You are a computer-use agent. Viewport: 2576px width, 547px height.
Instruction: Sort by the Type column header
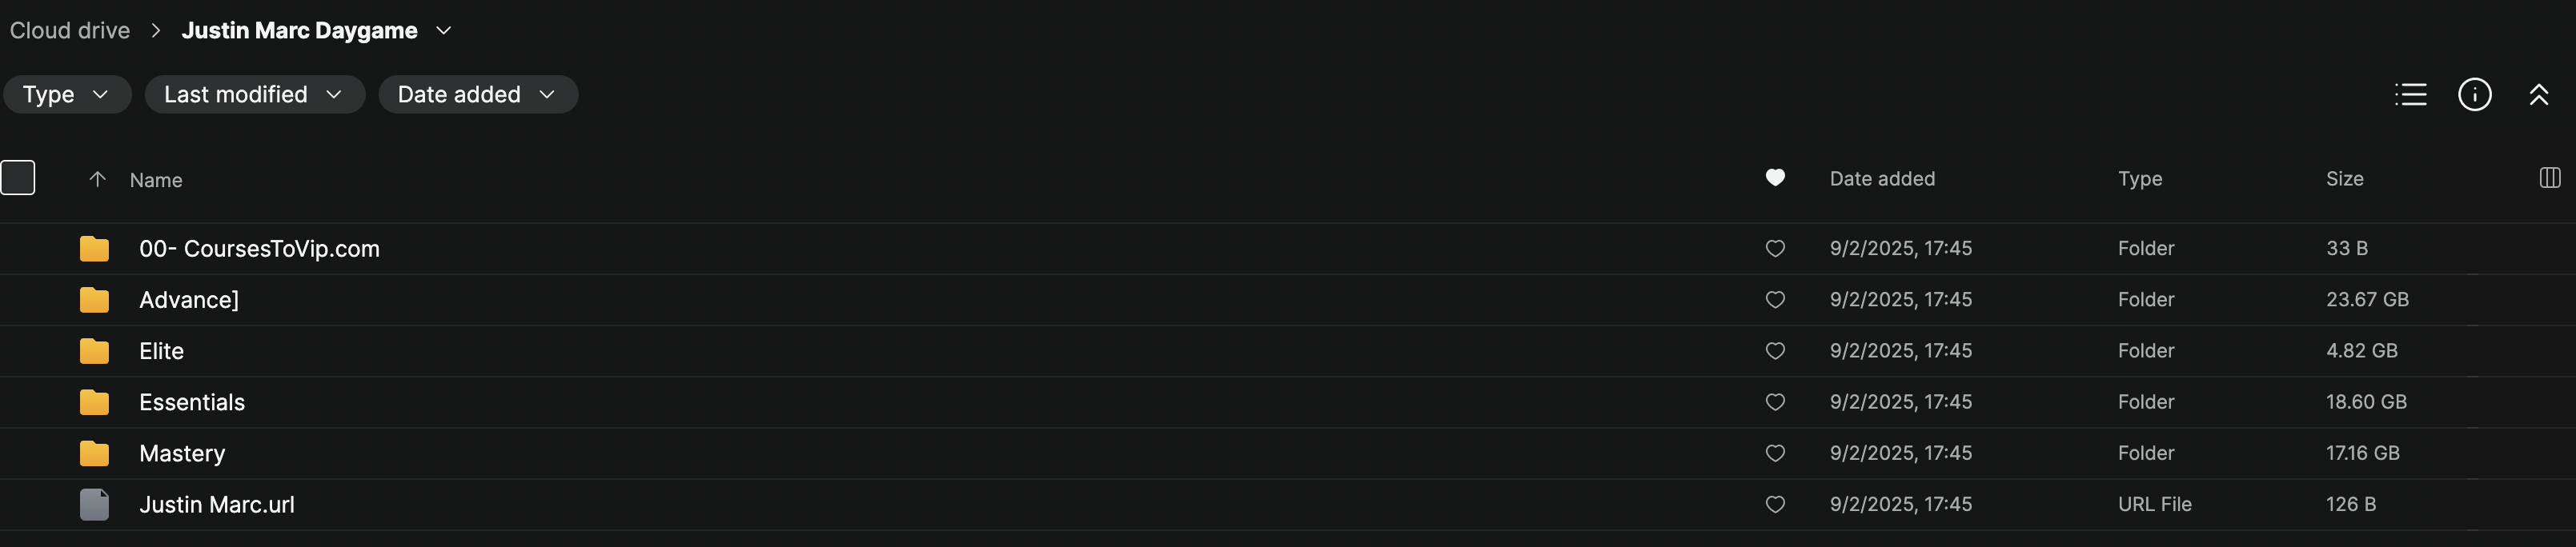pos(2139,178)
